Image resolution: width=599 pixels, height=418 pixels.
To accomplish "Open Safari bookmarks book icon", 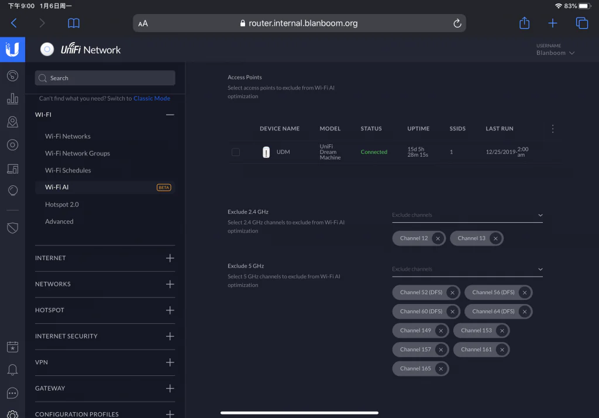I will (74, 23).
